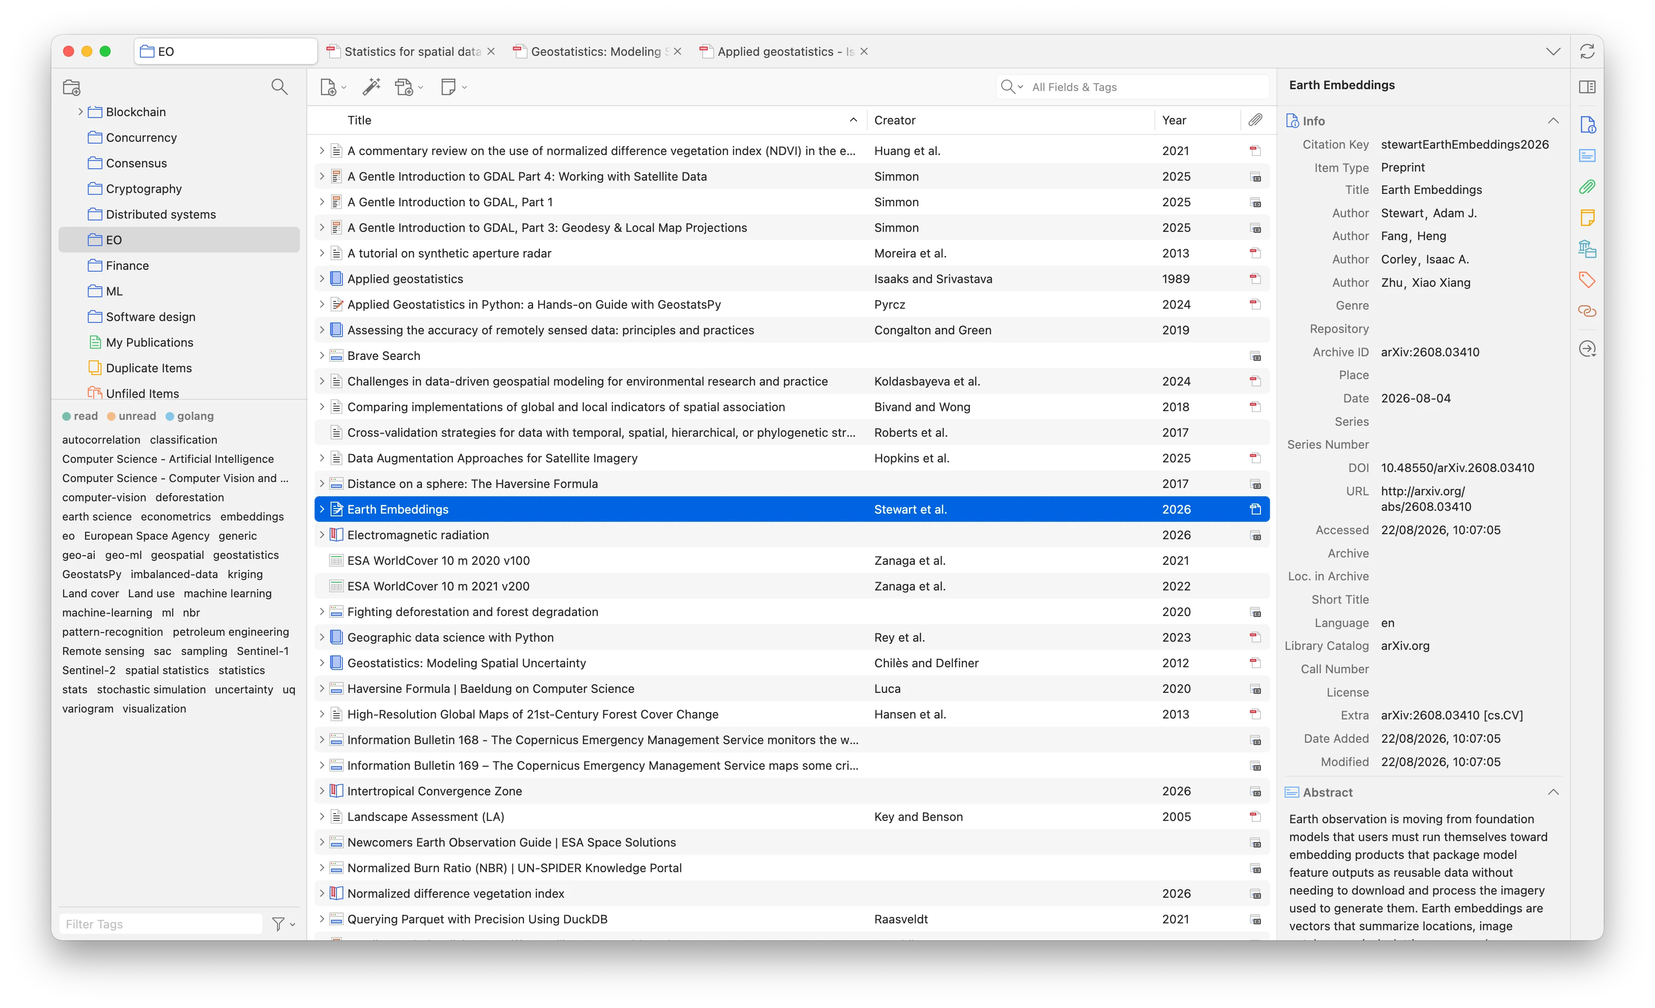The image size is (1655, 1008).
Task: Switch to Geostatistics: Modeling tab
Action: [x=598, y=52]
